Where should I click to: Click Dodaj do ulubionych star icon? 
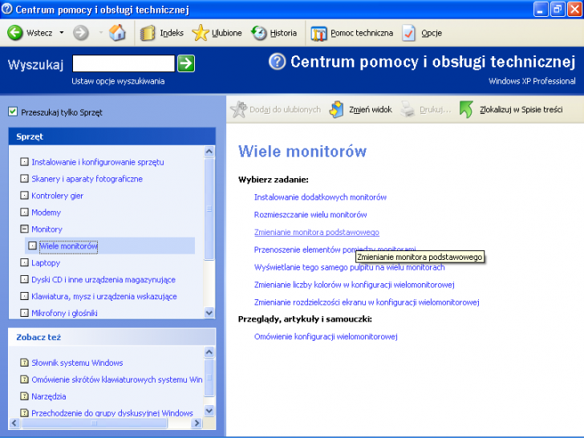click(239, 109)
